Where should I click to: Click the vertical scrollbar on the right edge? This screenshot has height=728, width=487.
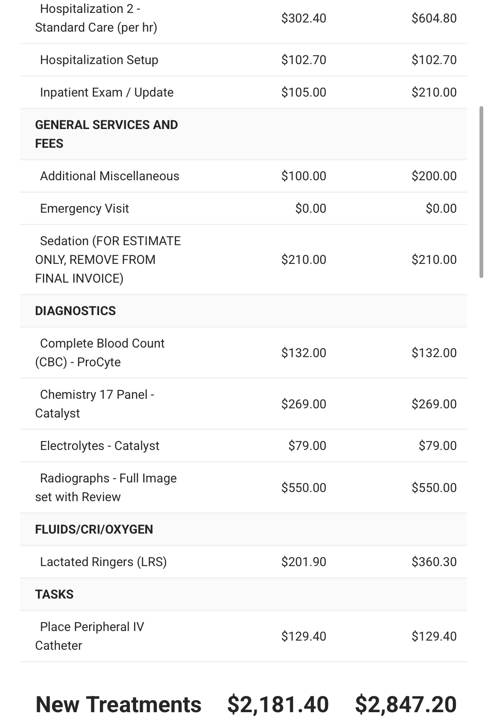point(481,192)
